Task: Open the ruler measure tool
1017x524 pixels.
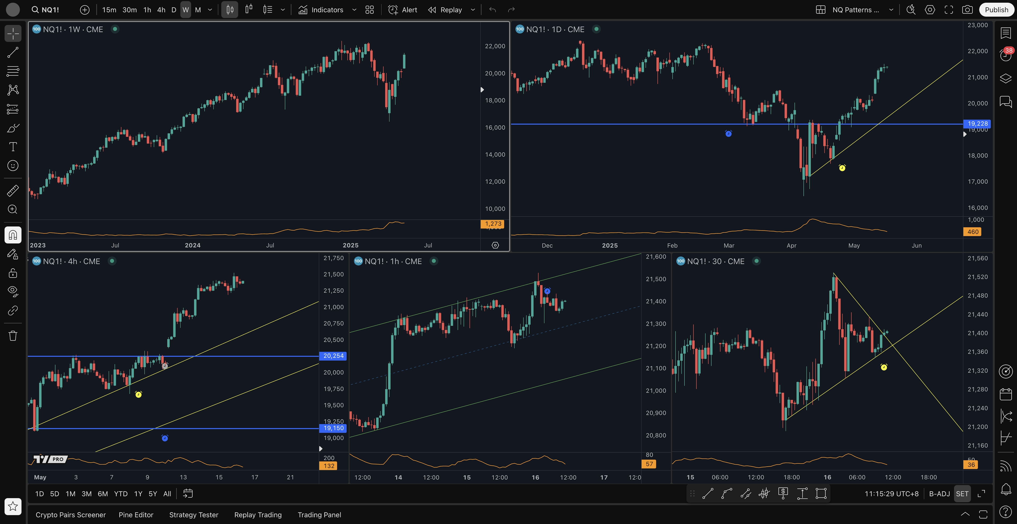Action: (x=13, y=191)
